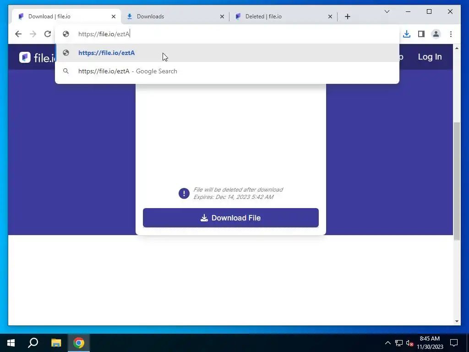Reload the current page

coord(48,34)
